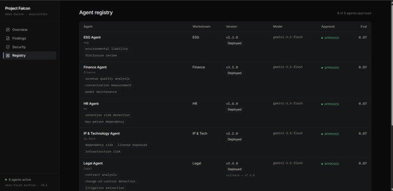The image size is (393, 191).
Task: Open the Findings page
Action: click(30, 39)
